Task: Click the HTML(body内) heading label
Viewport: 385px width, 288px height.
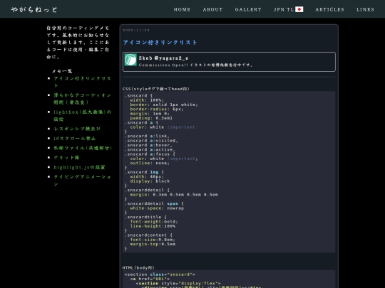Action: coord(138,267)
